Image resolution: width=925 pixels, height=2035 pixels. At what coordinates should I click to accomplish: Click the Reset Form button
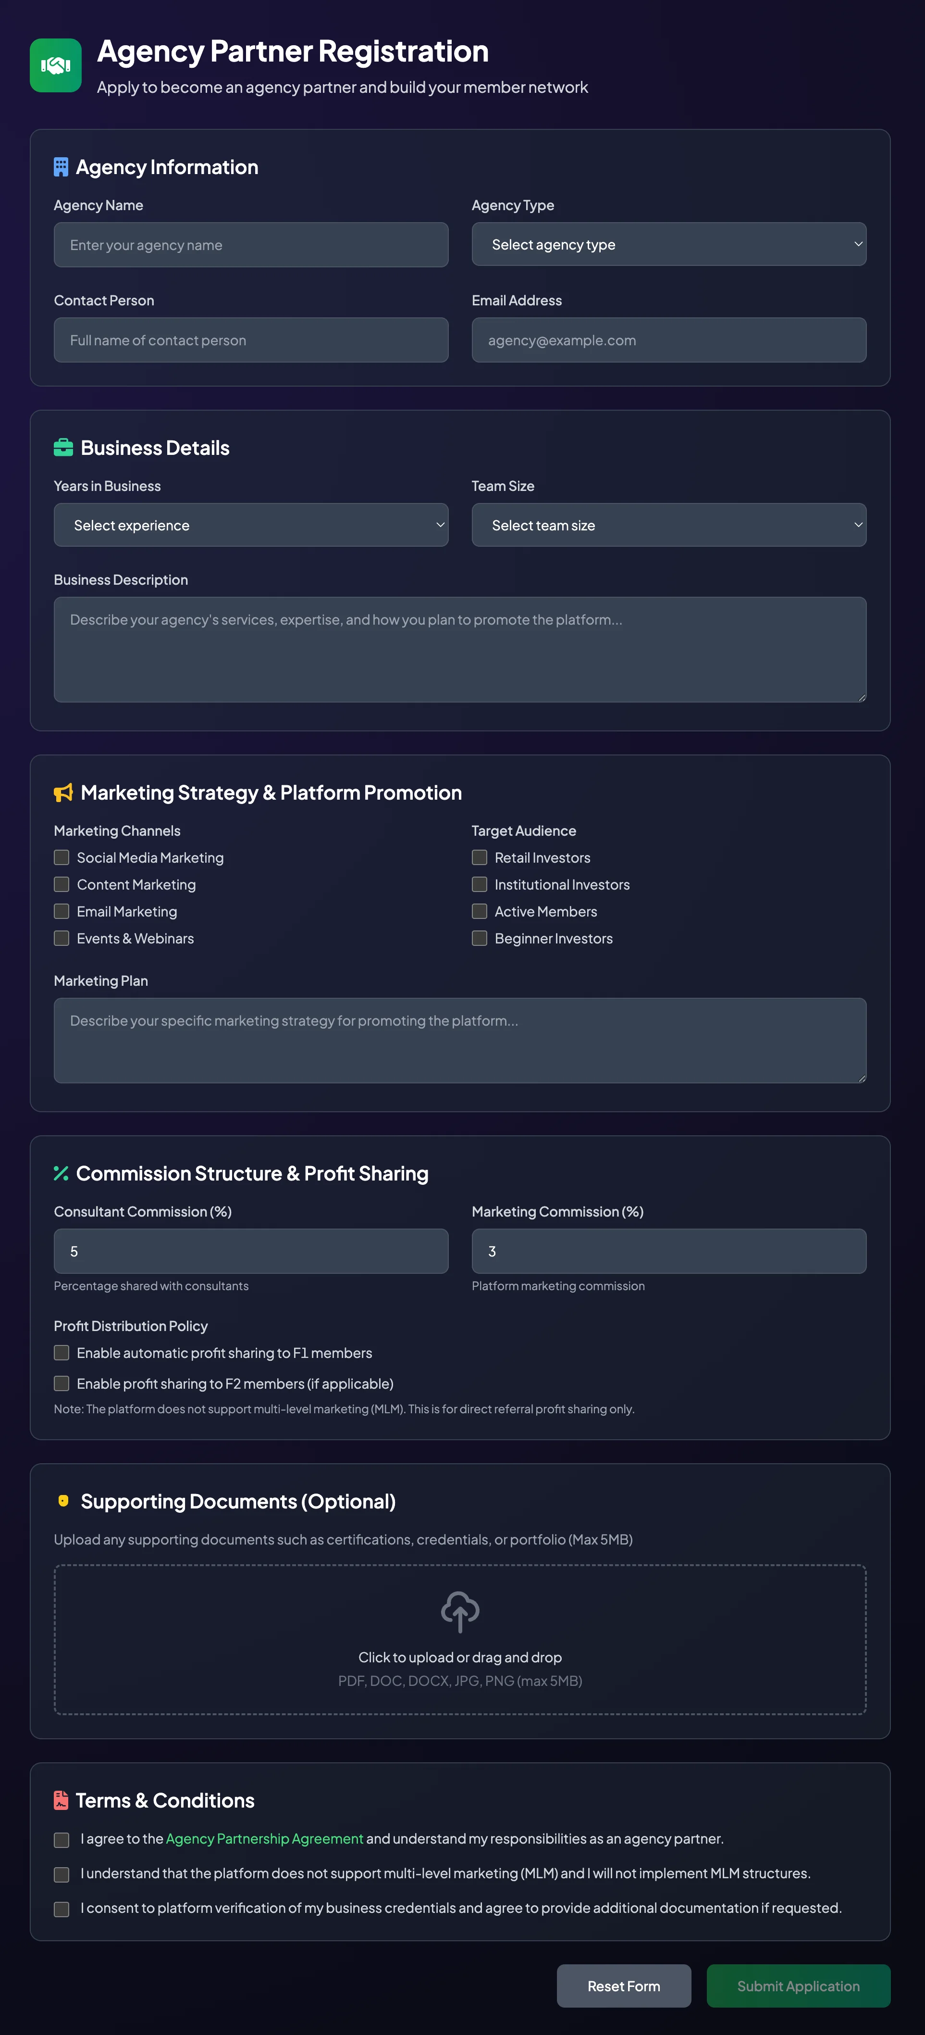[624, 1986]
